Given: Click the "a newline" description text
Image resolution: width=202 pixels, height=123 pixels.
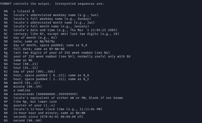Looking at the screenshot, I should pos(22,91).
